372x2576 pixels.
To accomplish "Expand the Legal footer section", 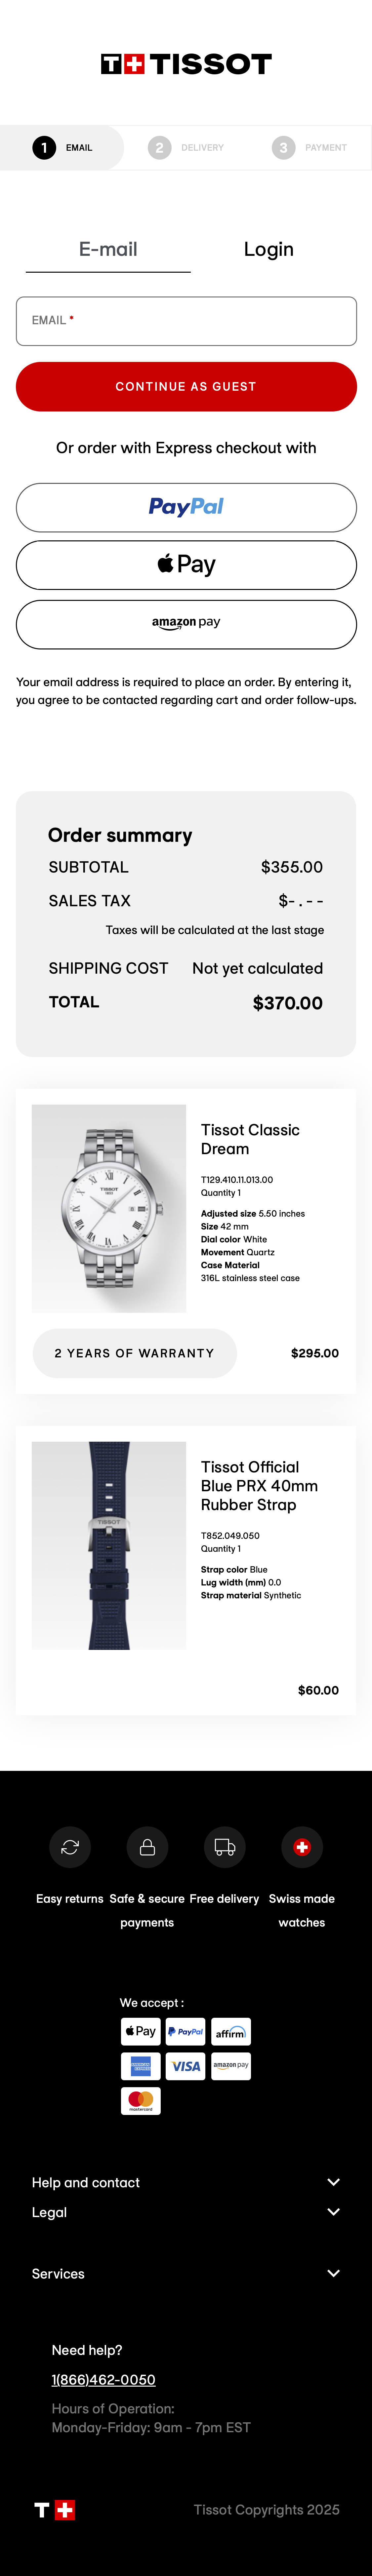I will coord(186,2212).
